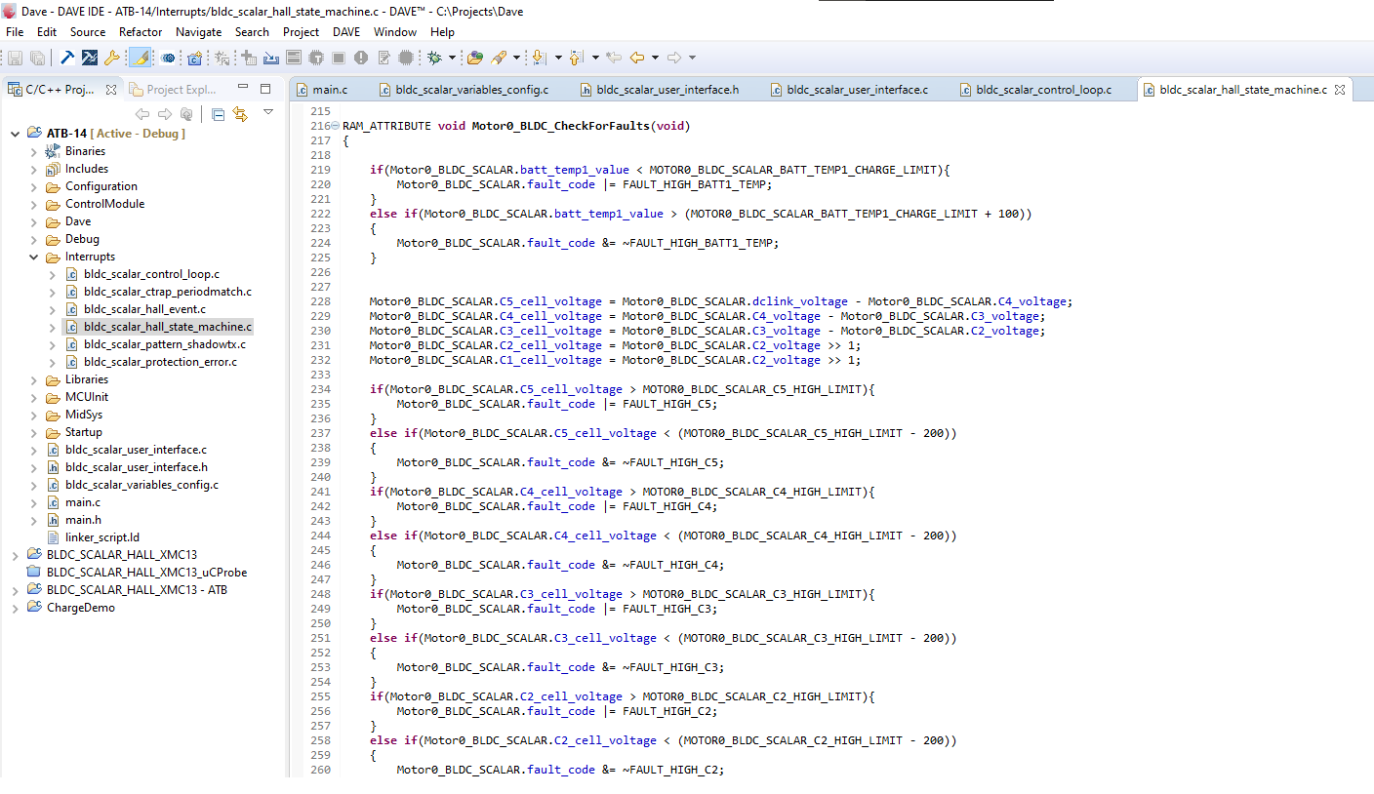1374x794 pixels.
Task: Collapse the Motor0_BLDC_CheckForFaults function fold marker
Action: [335, 127]
